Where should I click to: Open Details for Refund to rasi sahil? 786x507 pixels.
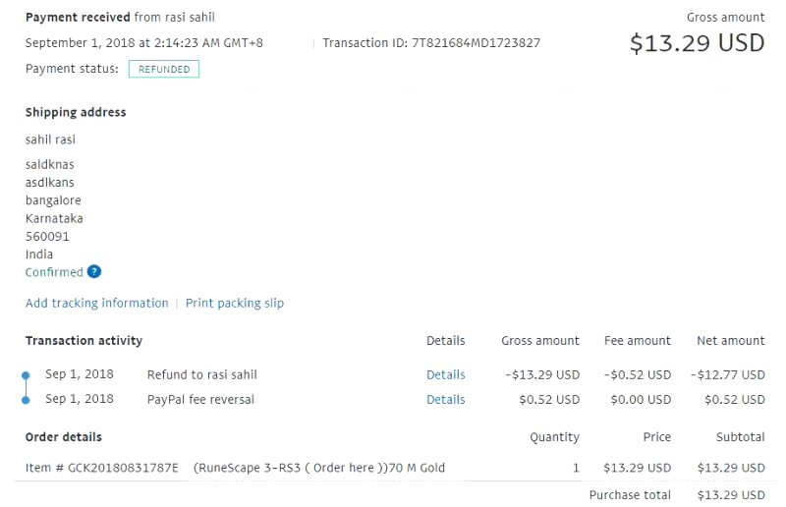pos(445,374)
